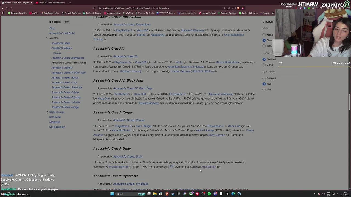Go to Assassin's Creed II in contents
The image size is (351, 197).
tap(62, 48)
